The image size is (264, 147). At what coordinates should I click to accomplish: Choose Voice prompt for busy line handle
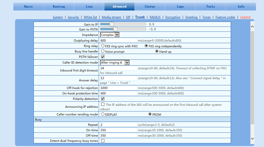103,52
